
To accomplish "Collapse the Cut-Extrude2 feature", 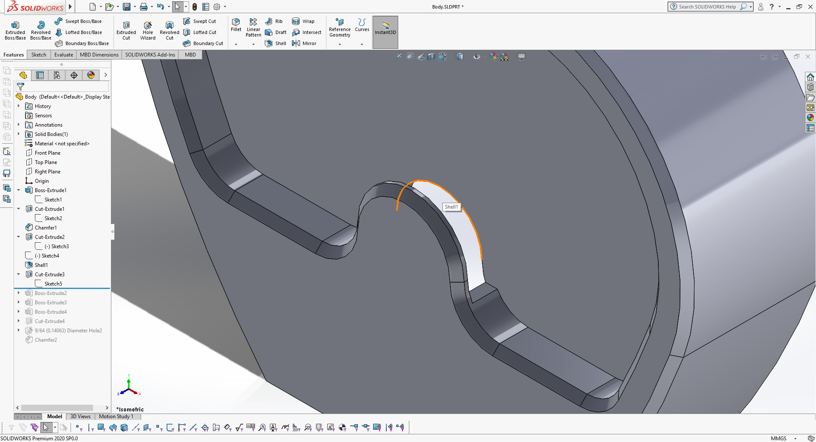I will [x=19, y=237].
